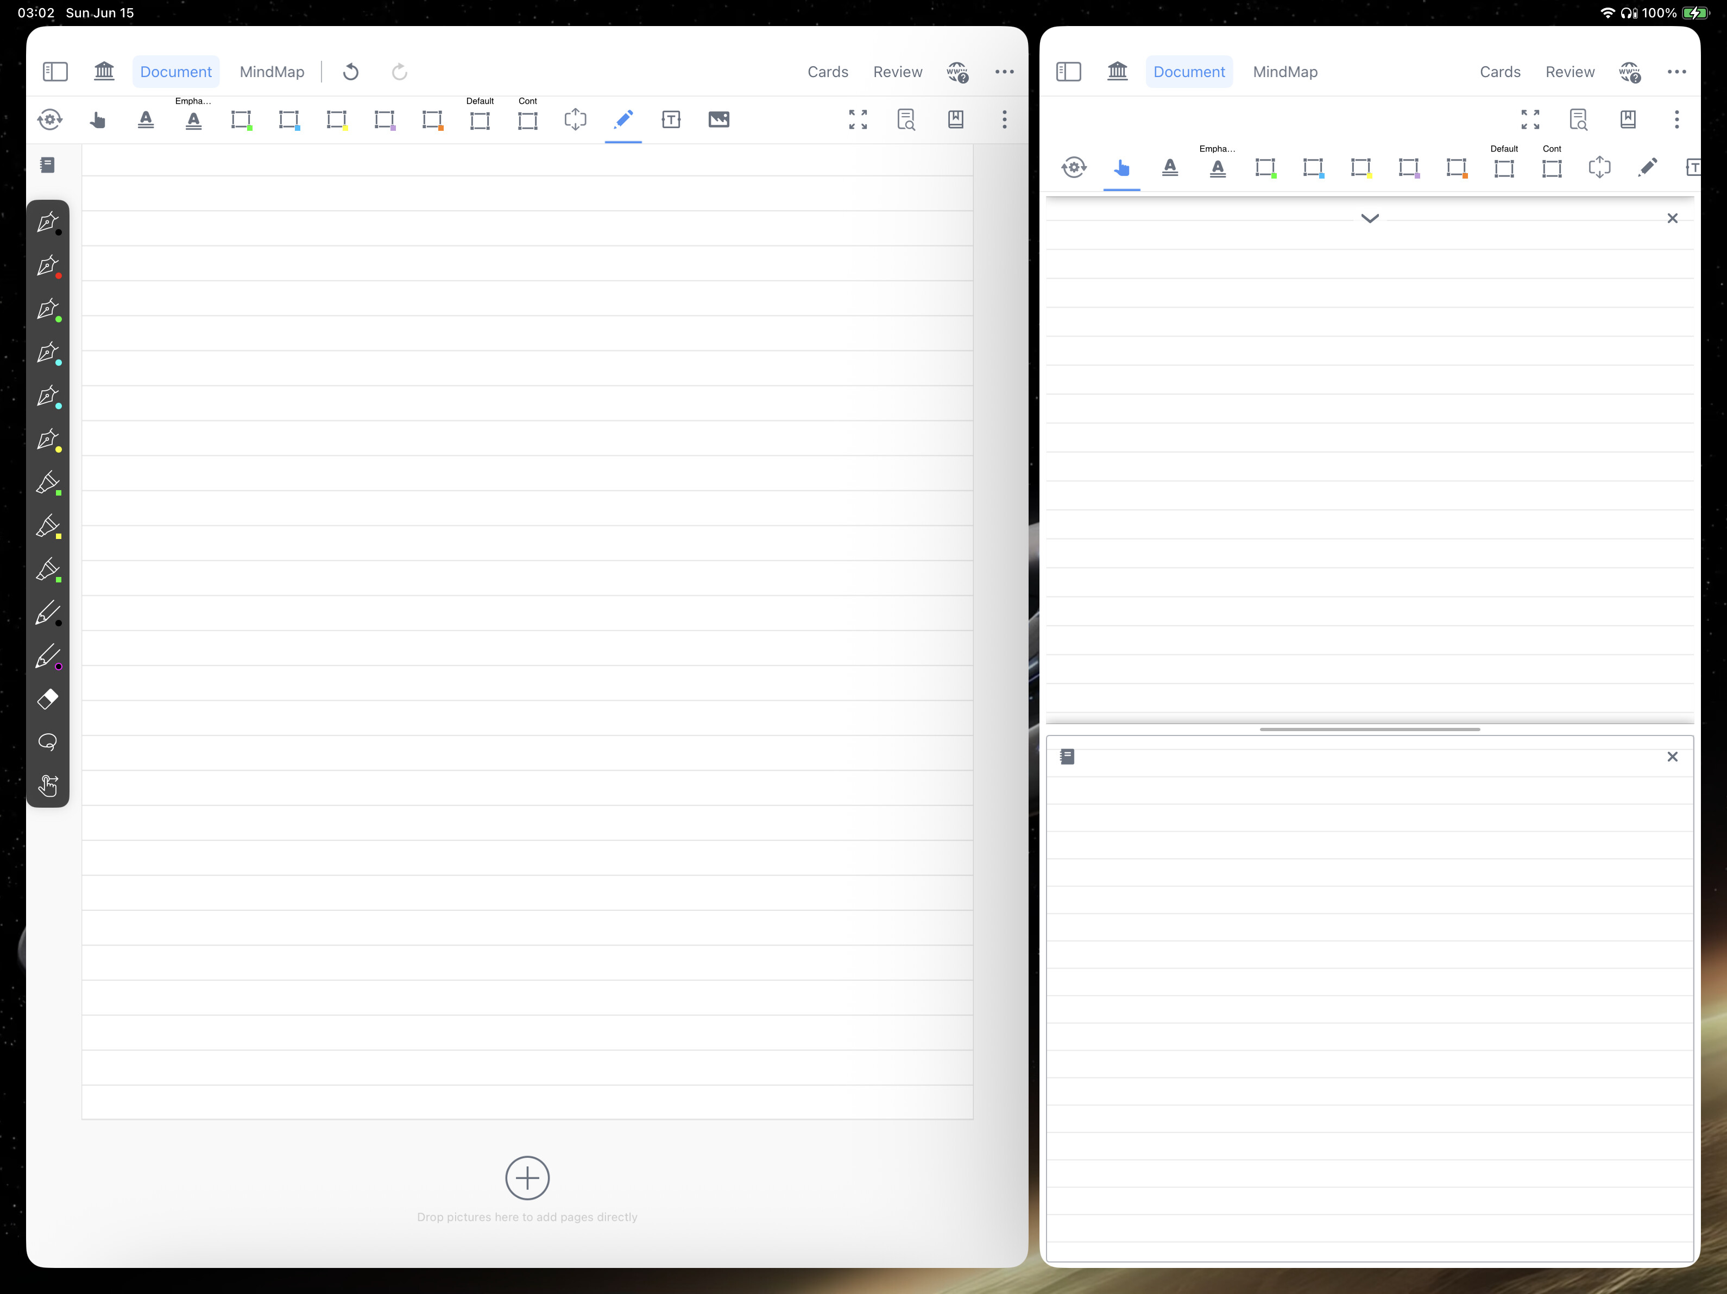Toggle sidebar in the right window
This screenshot has width=1727, height=1294.
[1068, 72]
